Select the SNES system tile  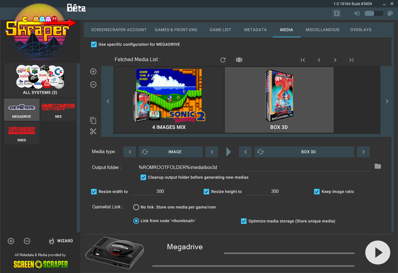22,133
